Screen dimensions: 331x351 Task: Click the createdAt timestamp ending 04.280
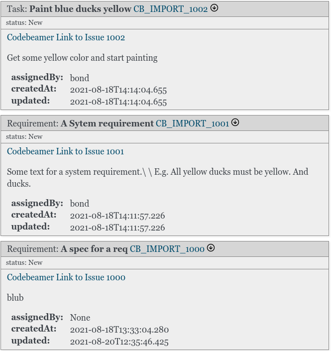pos(119,330)
